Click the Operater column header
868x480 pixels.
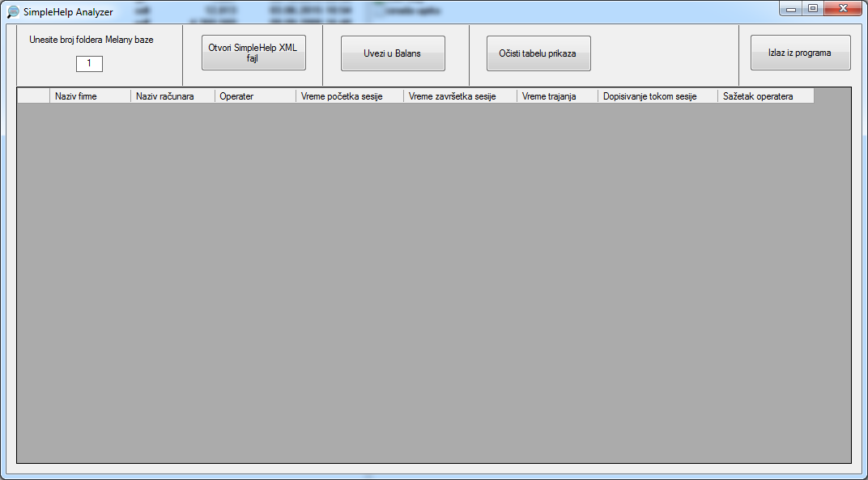[x=255, y=96]
